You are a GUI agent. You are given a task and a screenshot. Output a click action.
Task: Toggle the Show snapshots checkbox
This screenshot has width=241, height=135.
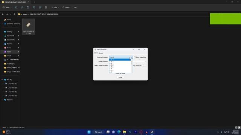pyautogui.click(x=135, y=57)
